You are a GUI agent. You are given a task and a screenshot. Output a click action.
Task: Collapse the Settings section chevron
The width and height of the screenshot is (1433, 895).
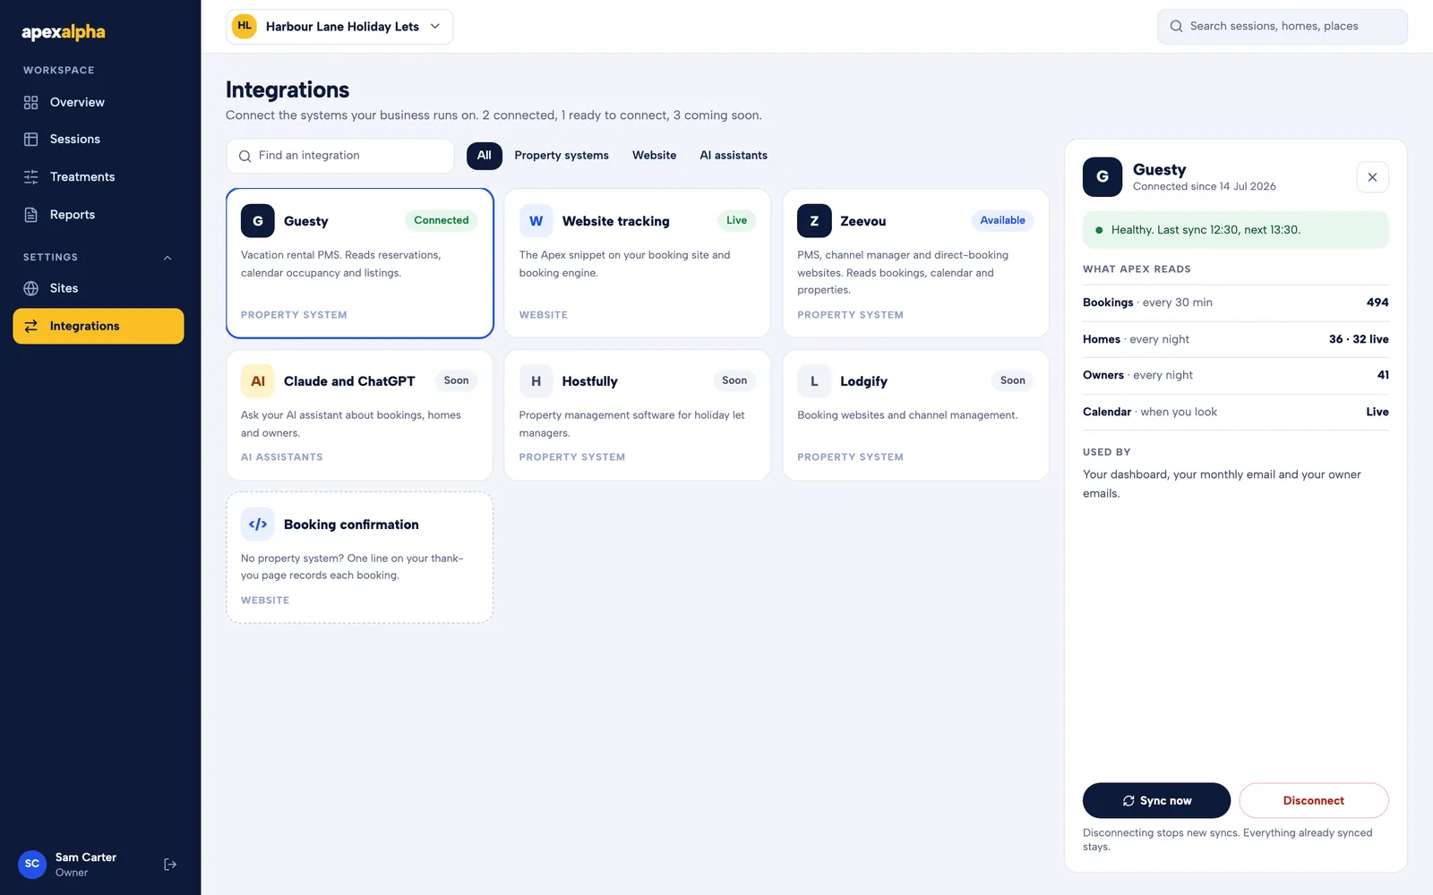coord(167,258)
